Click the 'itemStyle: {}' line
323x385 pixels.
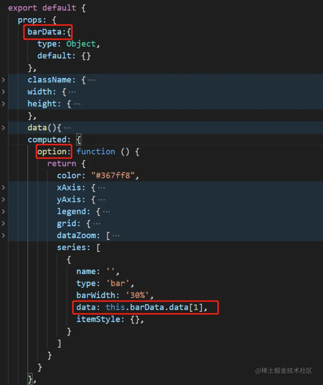(110, 319)
